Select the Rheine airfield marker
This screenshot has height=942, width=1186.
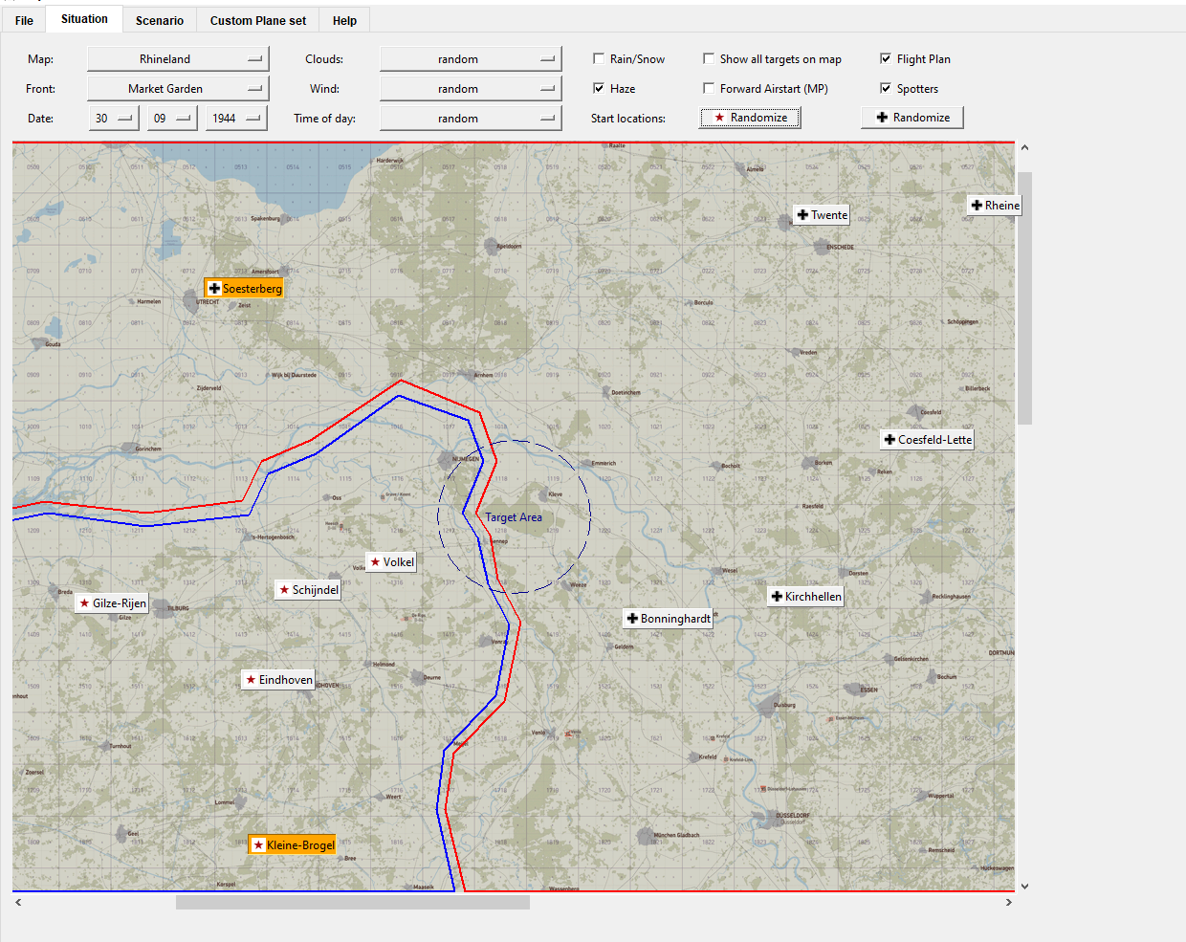tap(995, 206)
